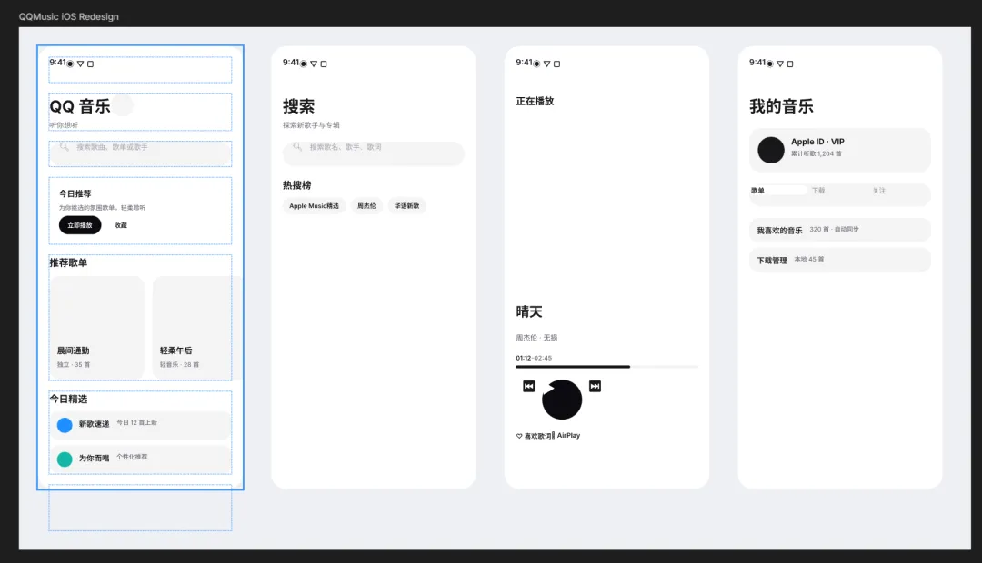Viewport: 982px width, 563px height.
Task: Click the 探索新歌手与专辑 subtitle
Action: point(311,125)
